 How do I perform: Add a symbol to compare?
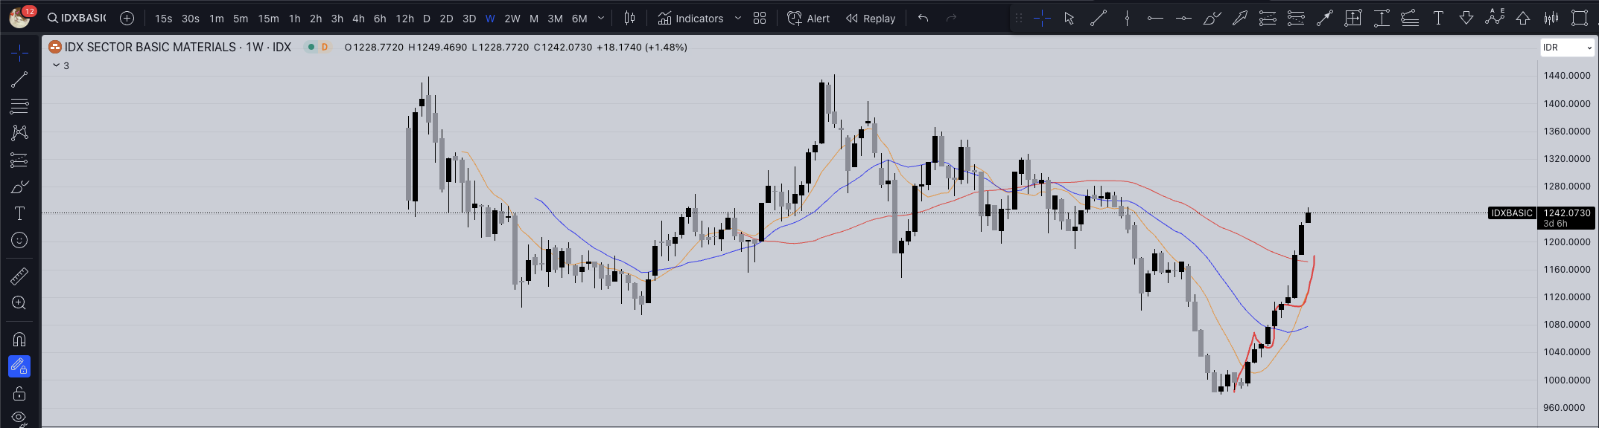[127, 18]
